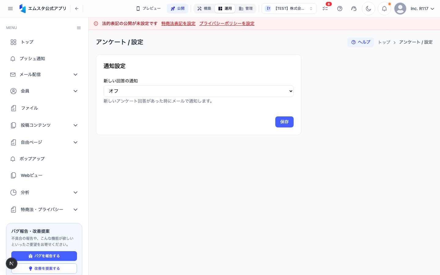Open the 【TEST】株式会... workspace selector
The image size is (440, 275).
coord(289,9)
